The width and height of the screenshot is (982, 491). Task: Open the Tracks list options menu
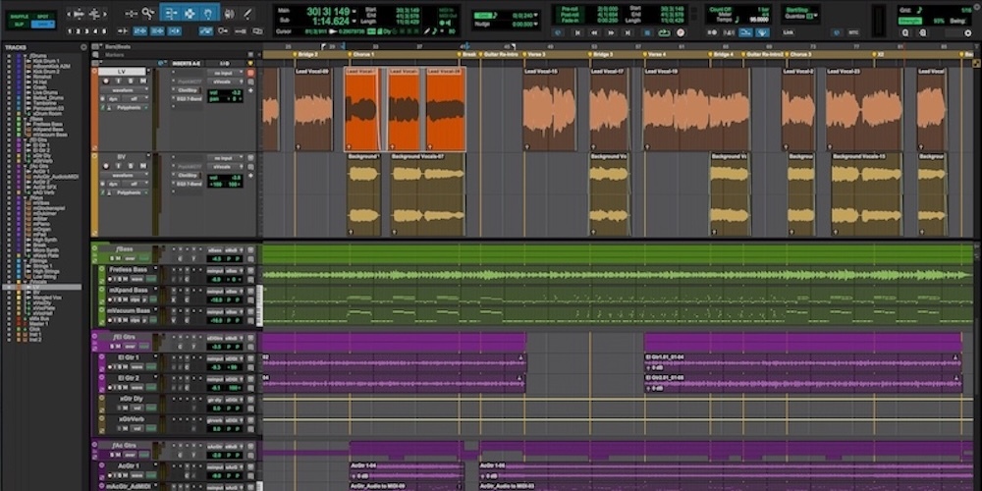tap(83, 47)
